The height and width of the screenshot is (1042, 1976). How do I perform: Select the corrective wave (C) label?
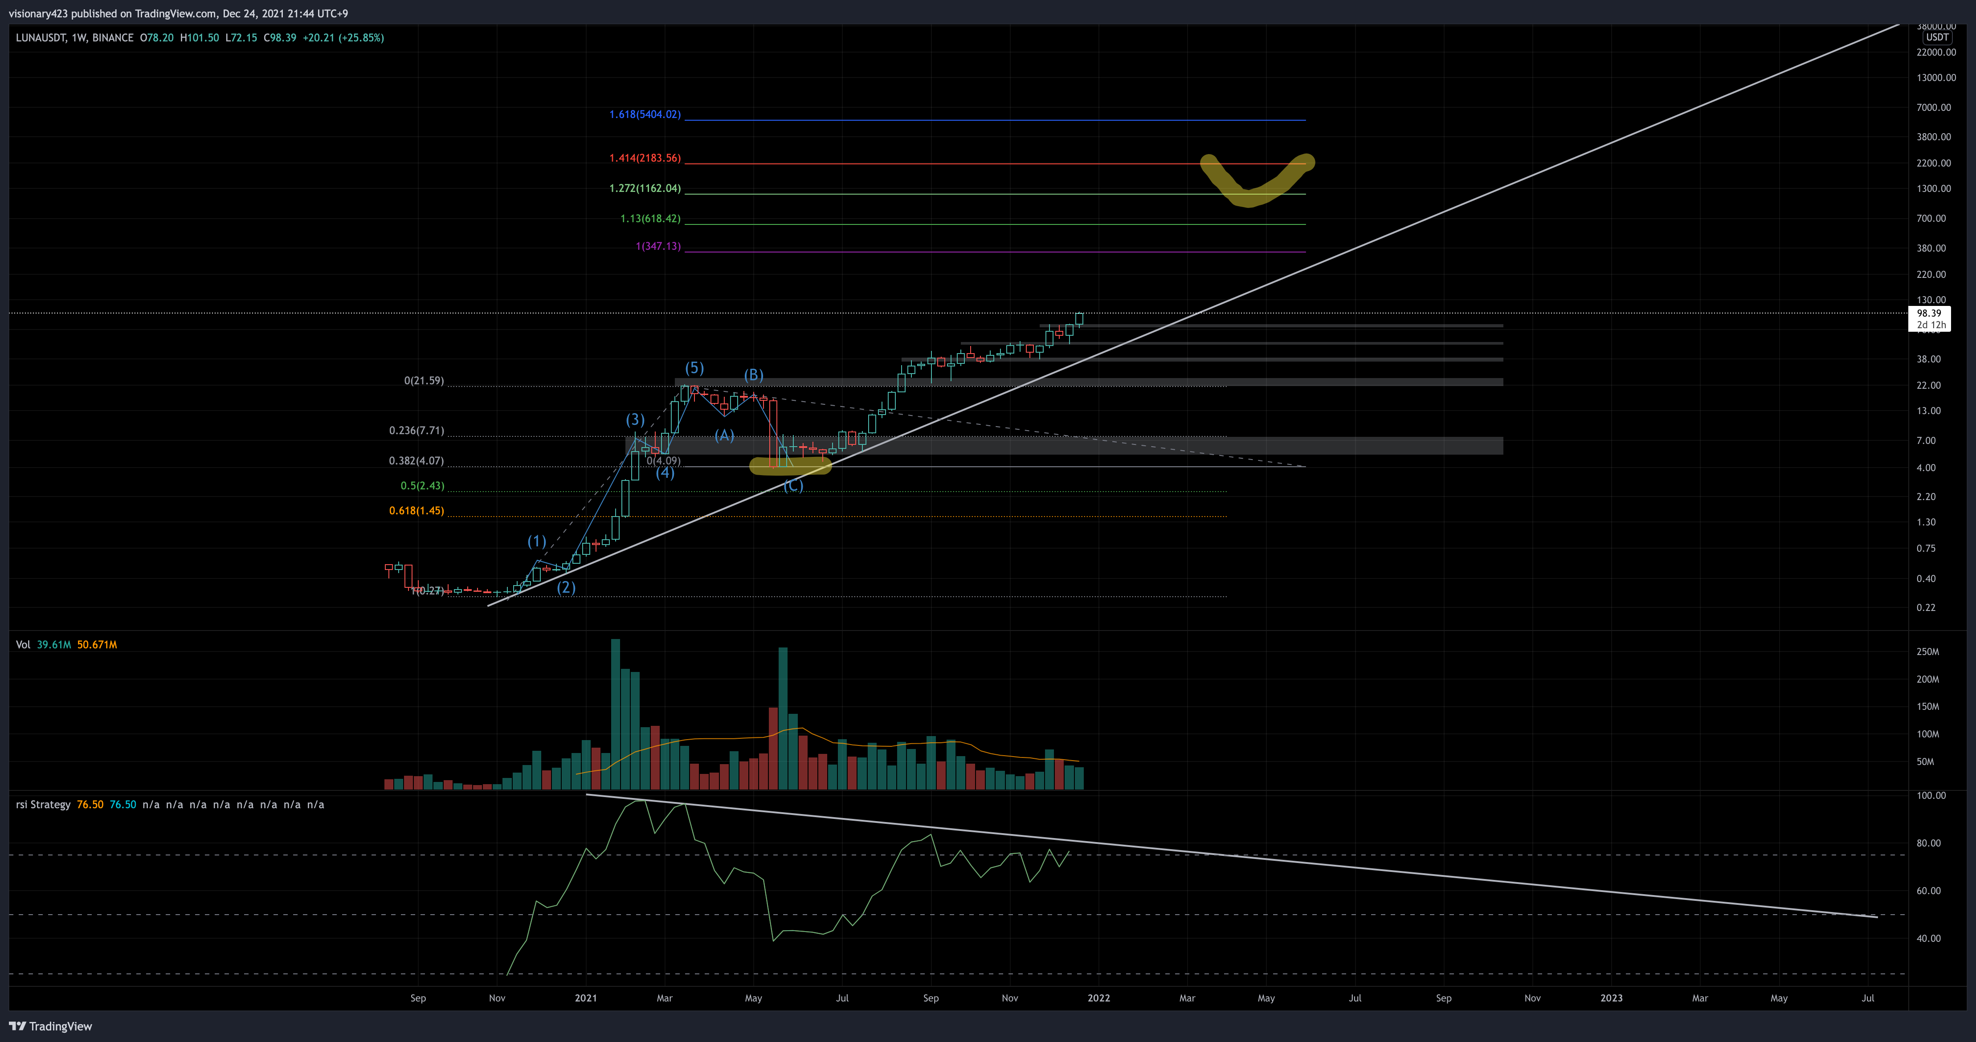pyautogui.click(x=793, y=485)
